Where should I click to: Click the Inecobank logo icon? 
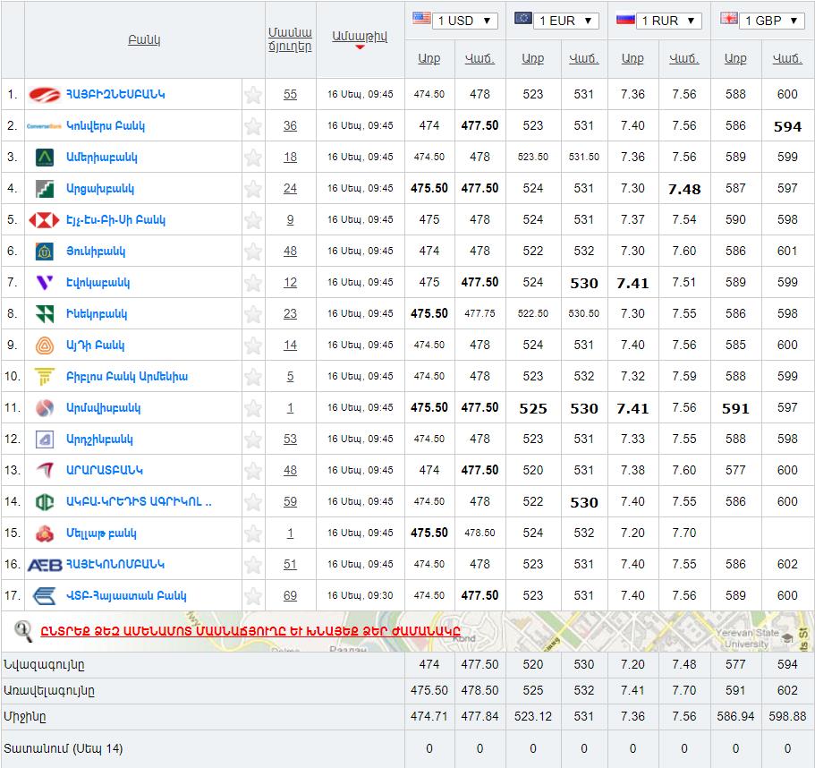pos(44,314)
